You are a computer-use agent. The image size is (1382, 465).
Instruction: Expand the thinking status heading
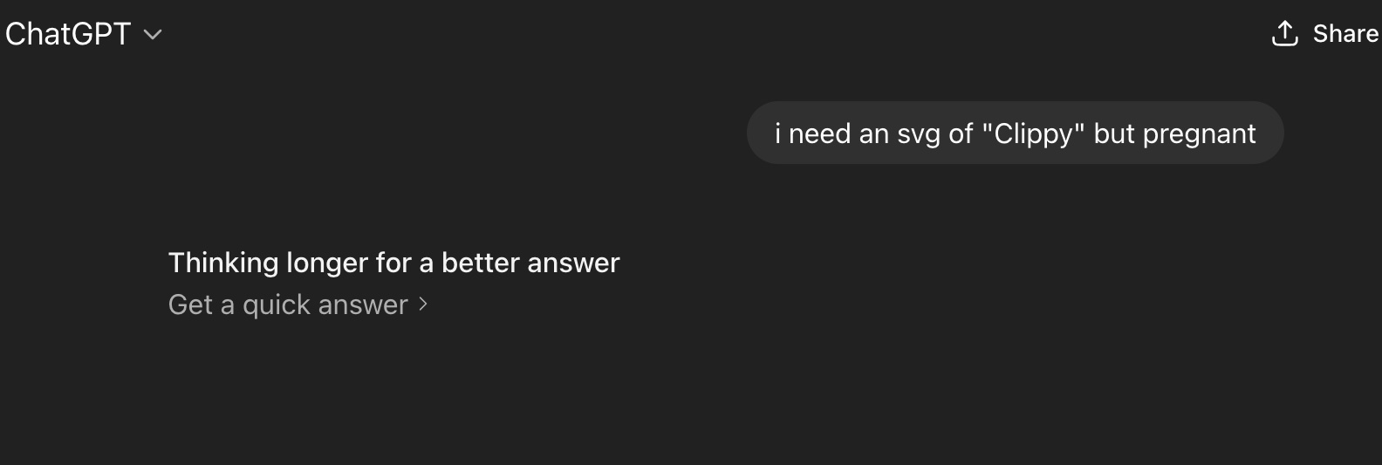point(393,263)
